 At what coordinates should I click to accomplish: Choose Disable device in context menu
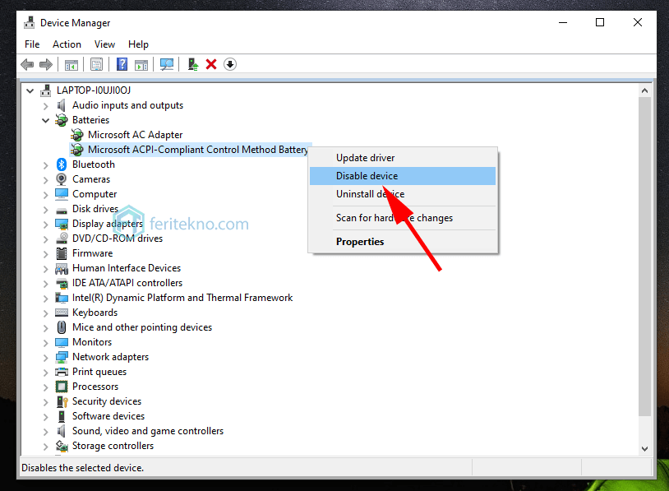click(403, 176)
